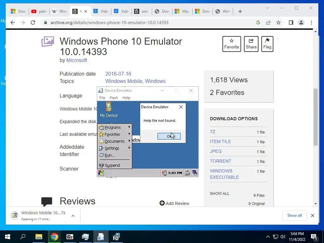Reload the Chrome page
This screenshot has width=324, height=243.
pyautogui.click(x=33, y=22)
